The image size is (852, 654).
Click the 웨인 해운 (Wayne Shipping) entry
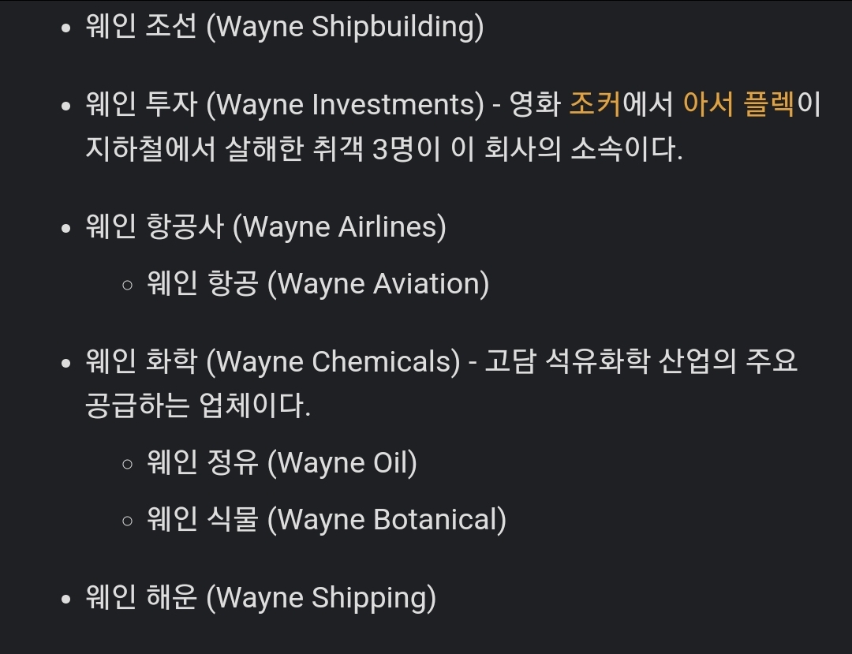point(260,597)
